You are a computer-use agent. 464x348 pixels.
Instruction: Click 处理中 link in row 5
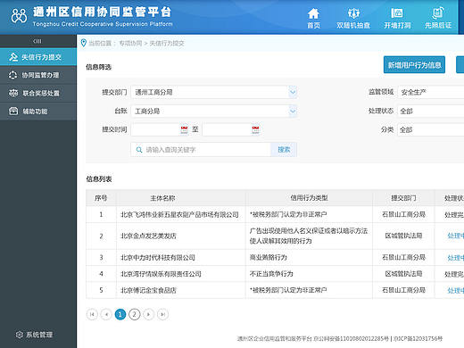(x=456, y=290)
